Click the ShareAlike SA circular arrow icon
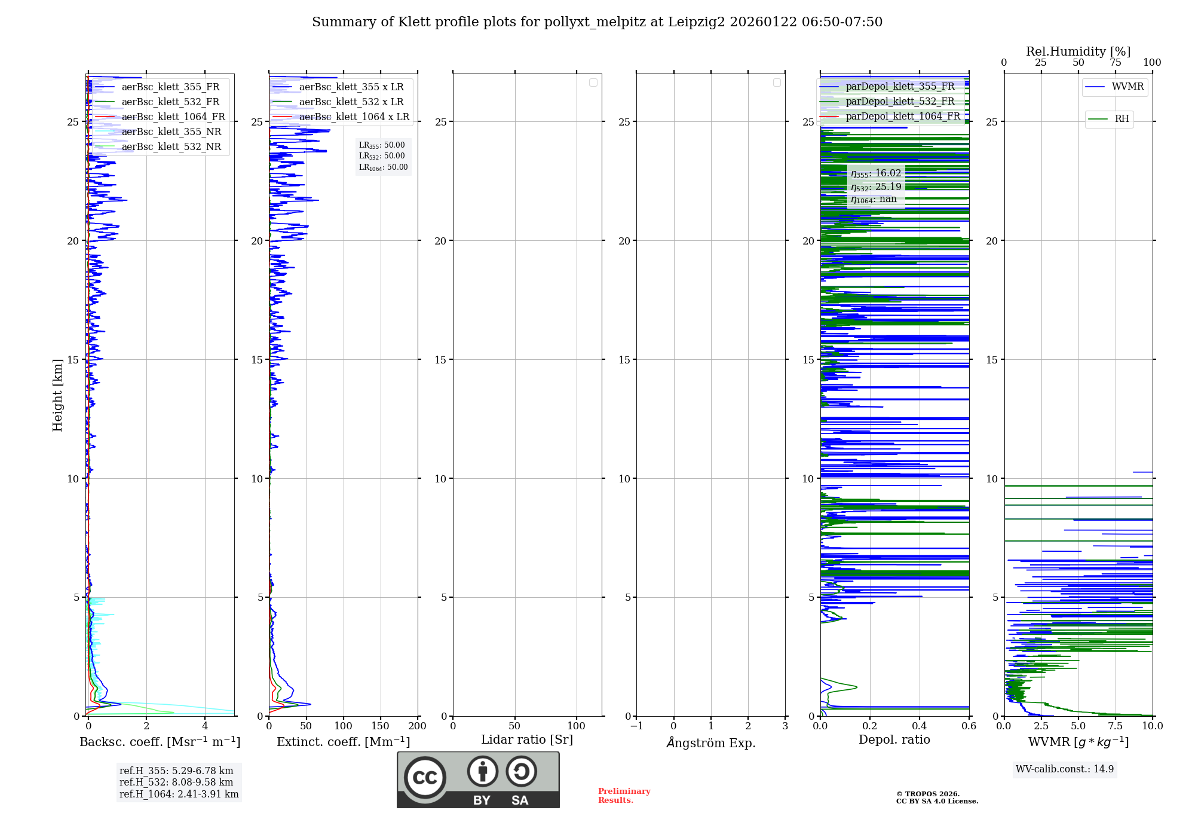1195x813 pixels. (x=521, y=771)
